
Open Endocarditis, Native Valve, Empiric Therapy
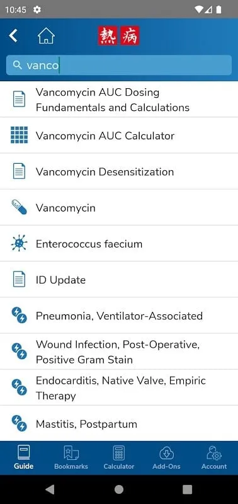[119, 387]
